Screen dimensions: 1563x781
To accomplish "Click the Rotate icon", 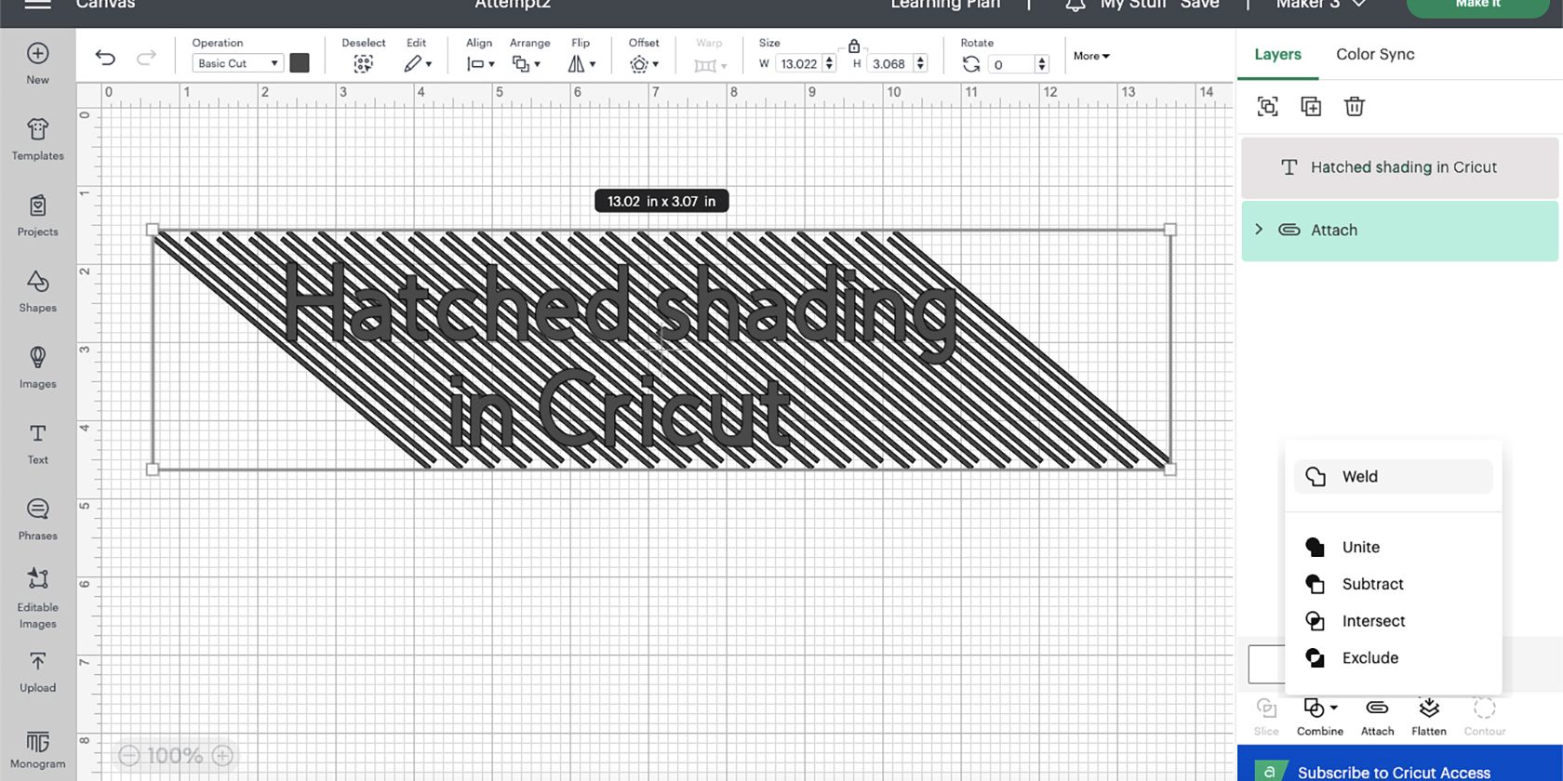I will [x=970, y=63].
